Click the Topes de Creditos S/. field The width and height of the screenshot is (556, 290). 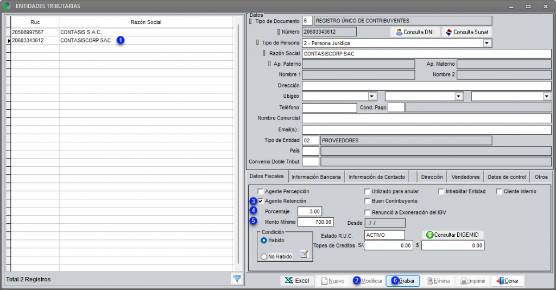pos(389,245)
